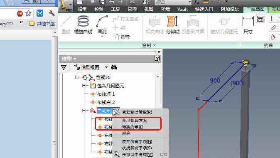The width and height of the screenshot is (280, 158).
Task: Select the Silhouette Curve (分模线) tool
Action: point(173,25)
